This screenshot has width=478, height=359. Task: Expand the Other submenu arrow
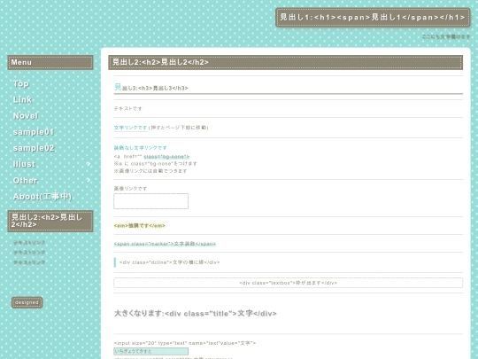[89, 180]
